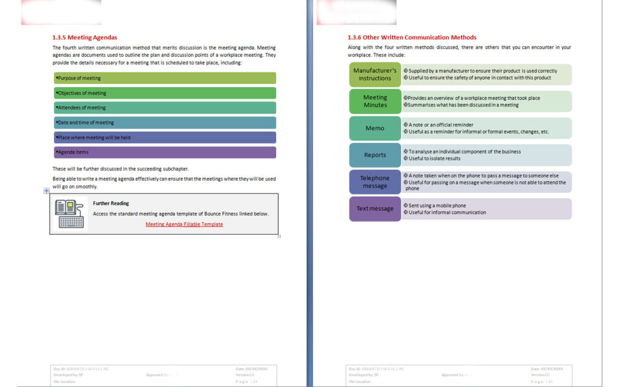
Task: Click the '1.3.6 Other Written Communication Methods' heading
Action: click(412, 37)
